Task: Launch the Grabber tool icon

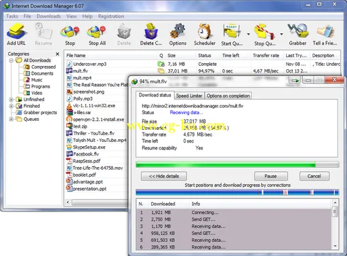Action: coord(298,35)
